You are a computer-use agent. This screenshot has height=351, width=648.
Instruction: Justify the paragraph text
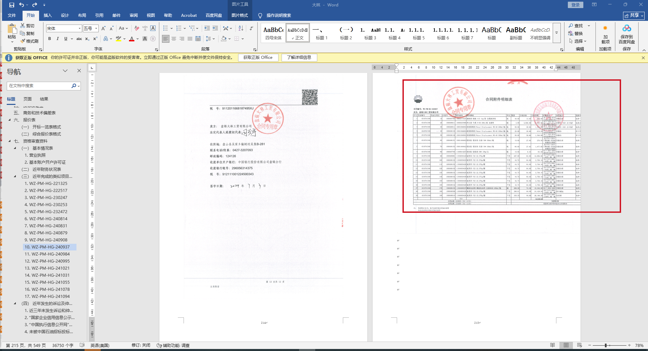coord(190,39)
